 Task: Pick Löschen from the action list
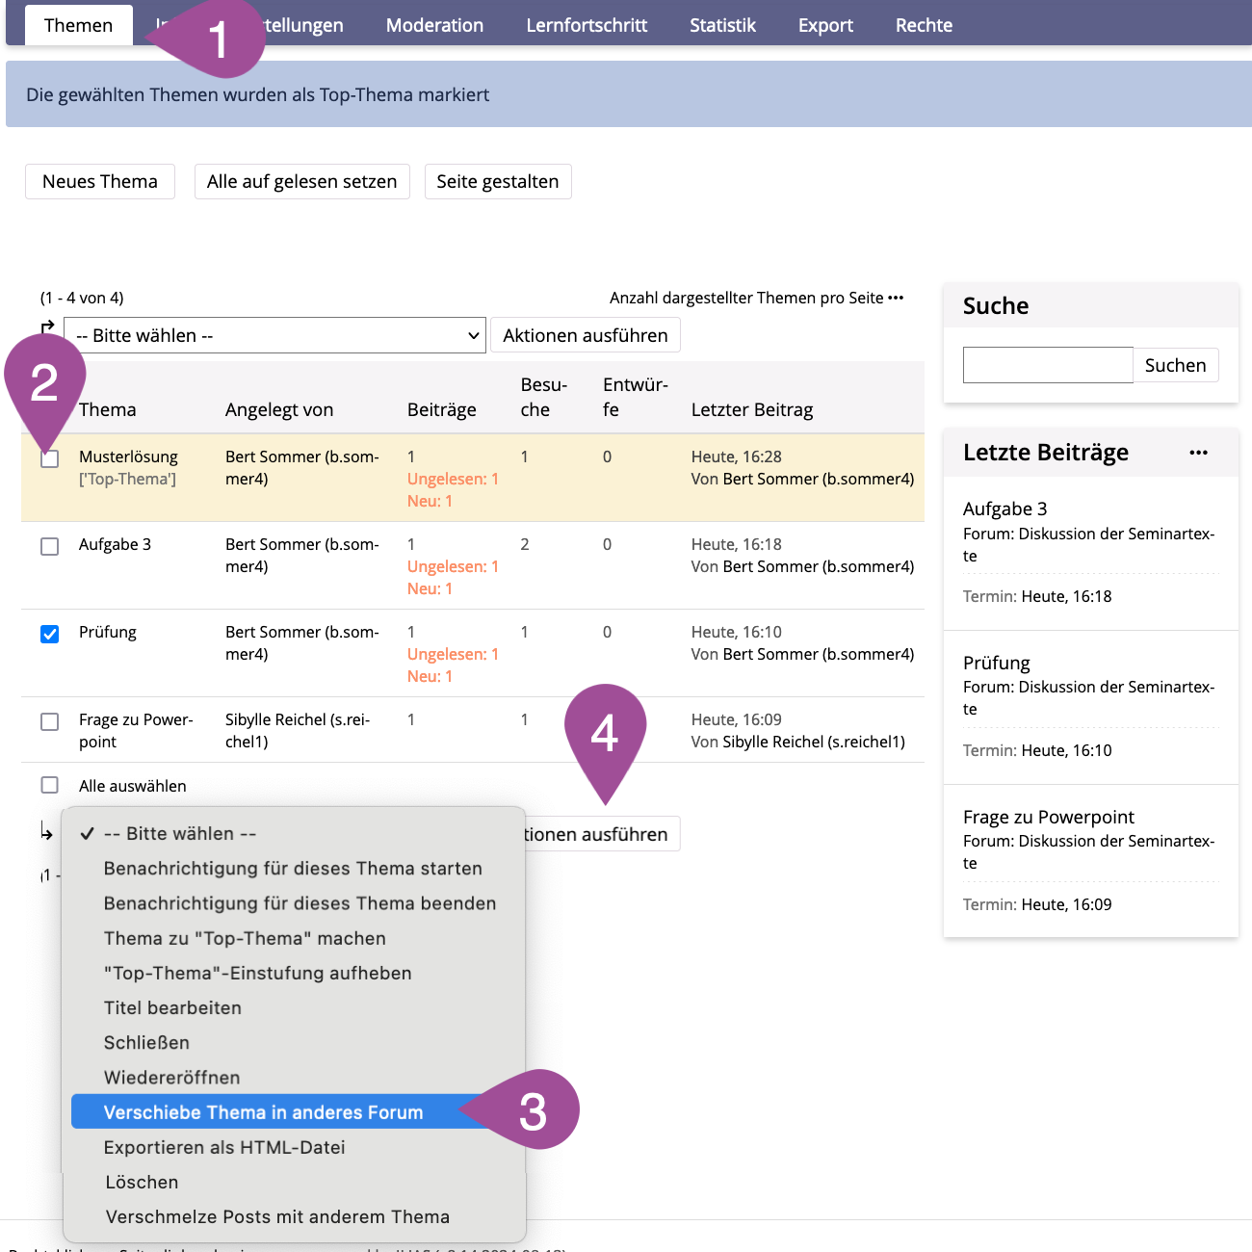click(142, 1182)
